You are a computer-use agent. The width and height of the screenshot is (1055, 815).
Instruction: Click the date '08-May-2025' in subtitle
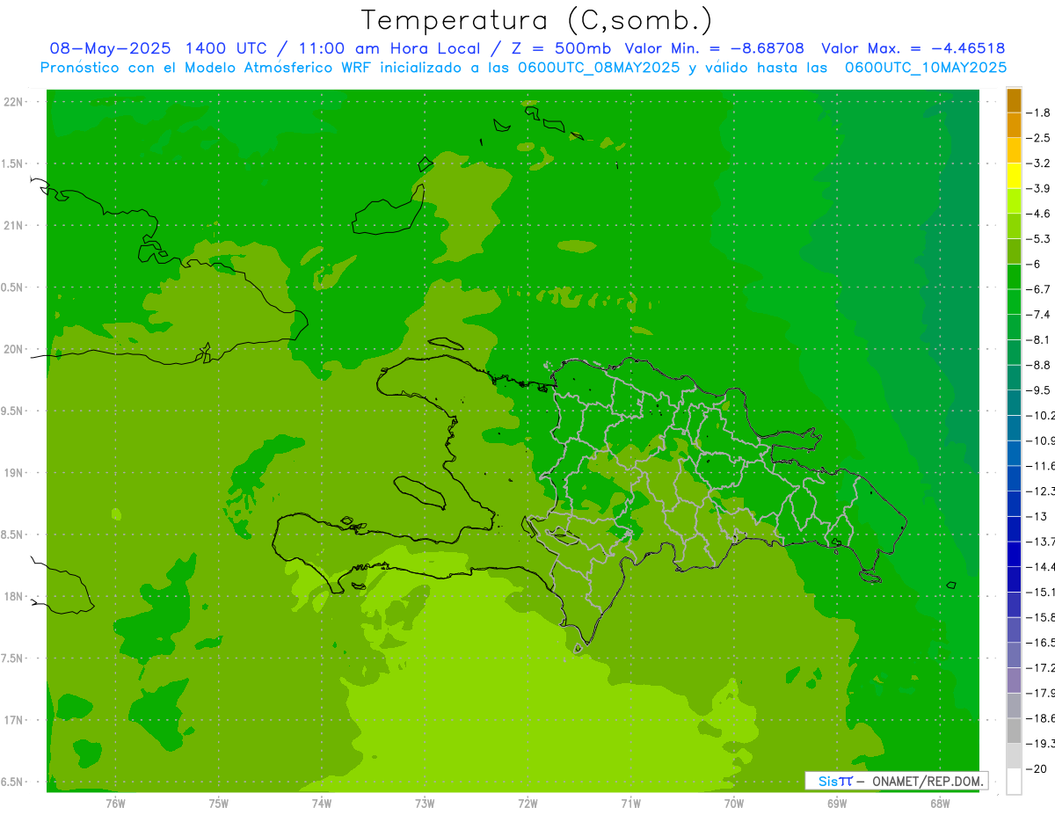click(112, 48)
